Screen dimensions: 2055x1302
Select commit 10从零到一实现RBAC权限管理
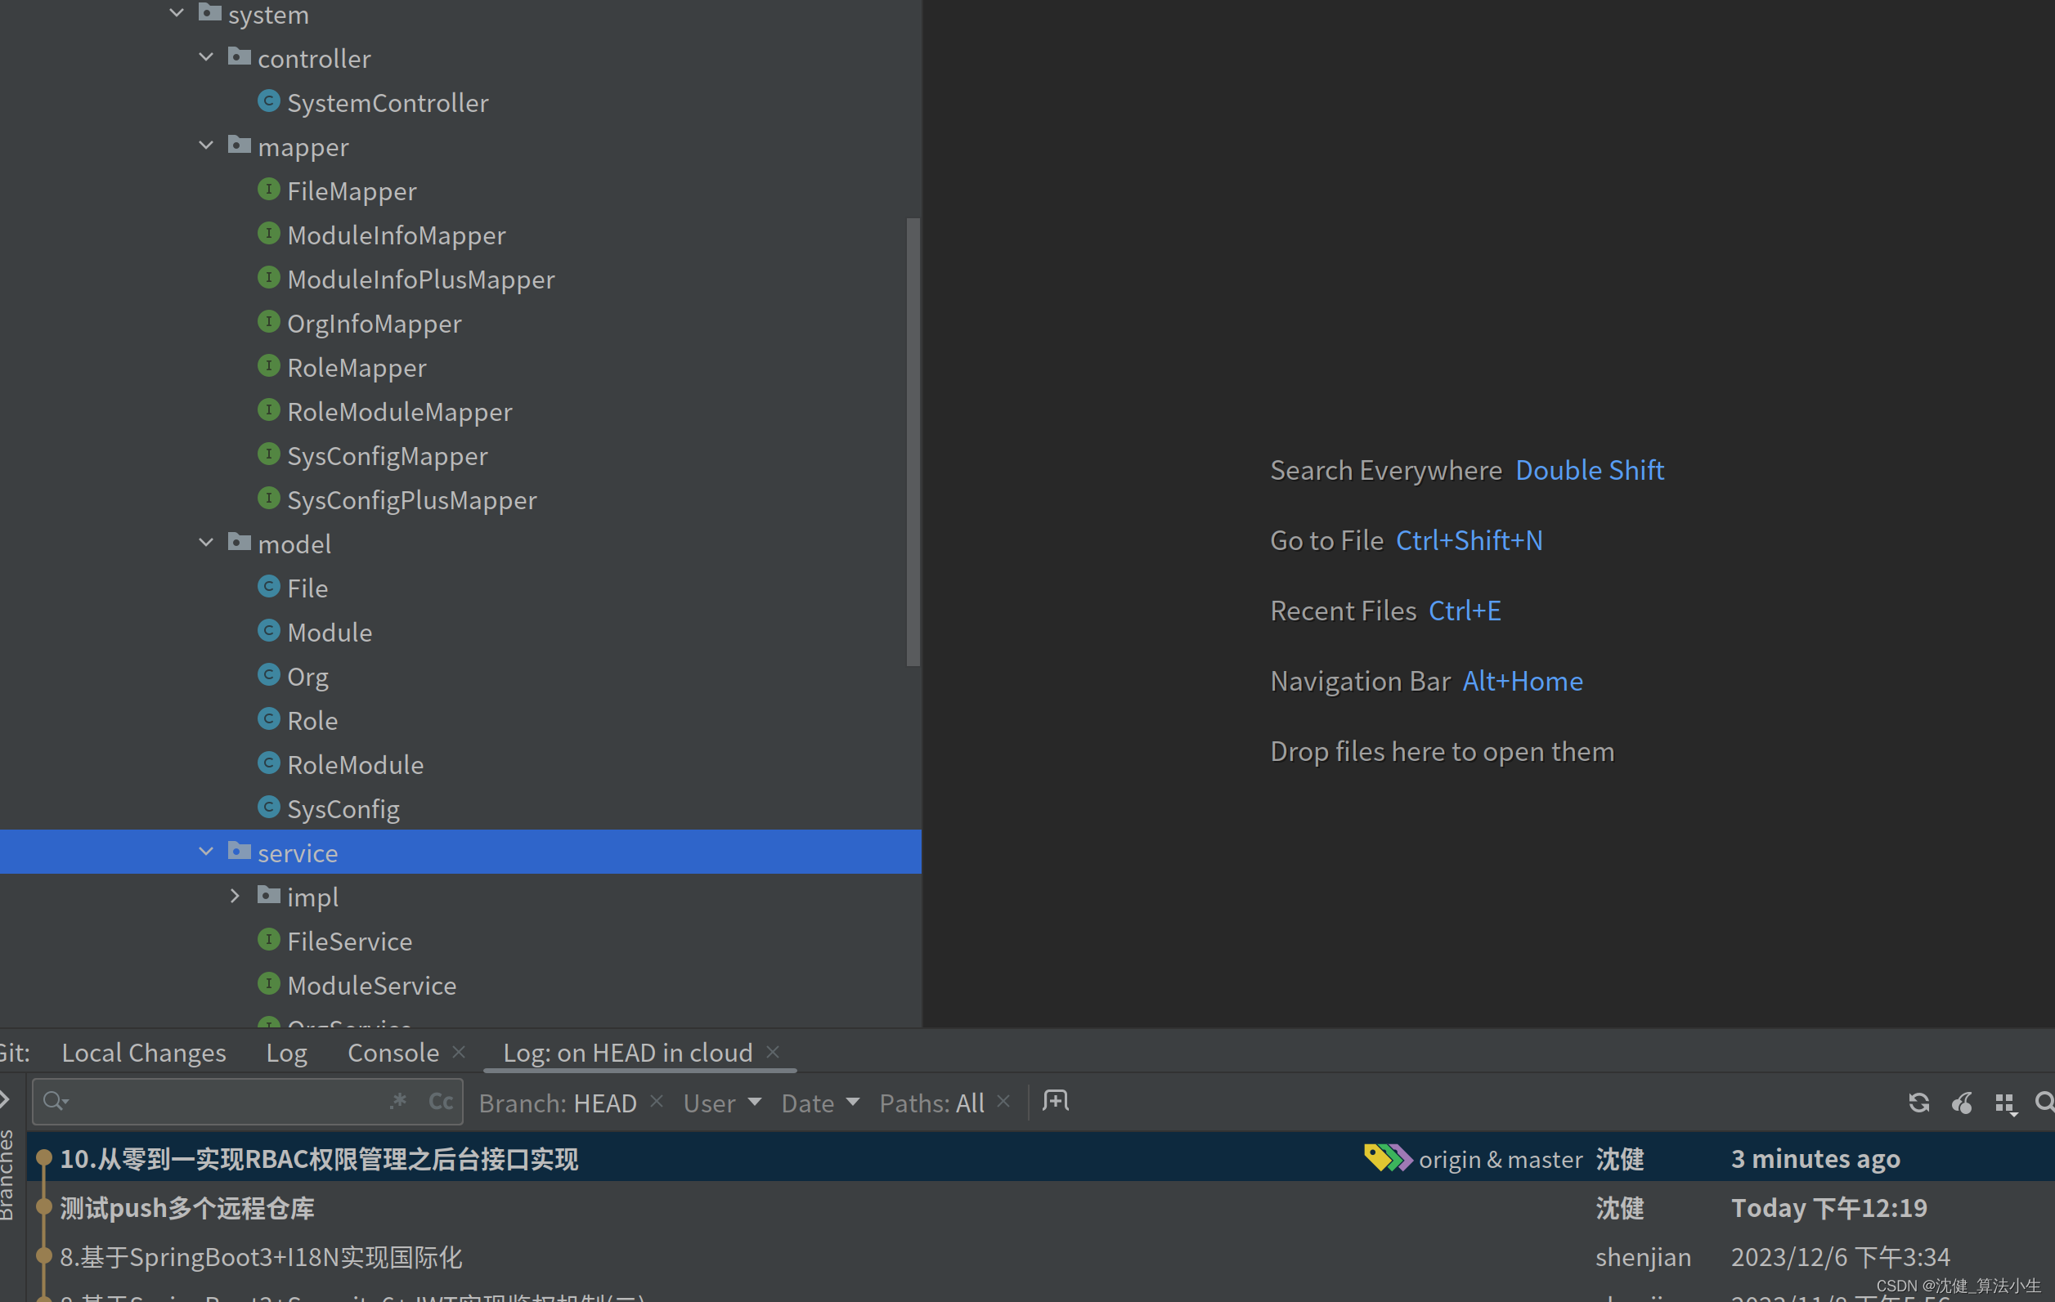[x=319, y=1157]
